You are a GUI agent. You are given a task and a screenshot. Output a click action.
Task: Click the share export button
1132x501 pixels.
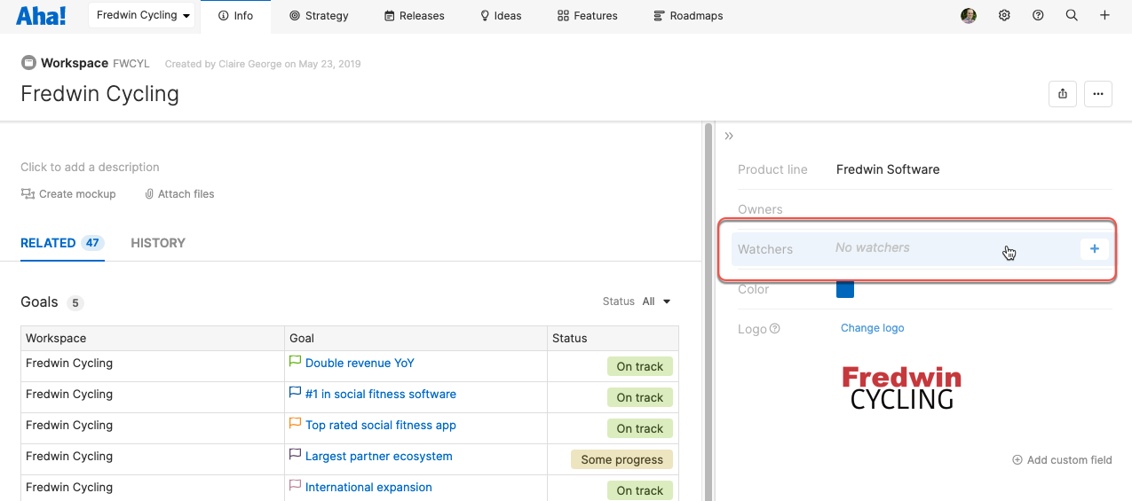[x=1063, y=94]
